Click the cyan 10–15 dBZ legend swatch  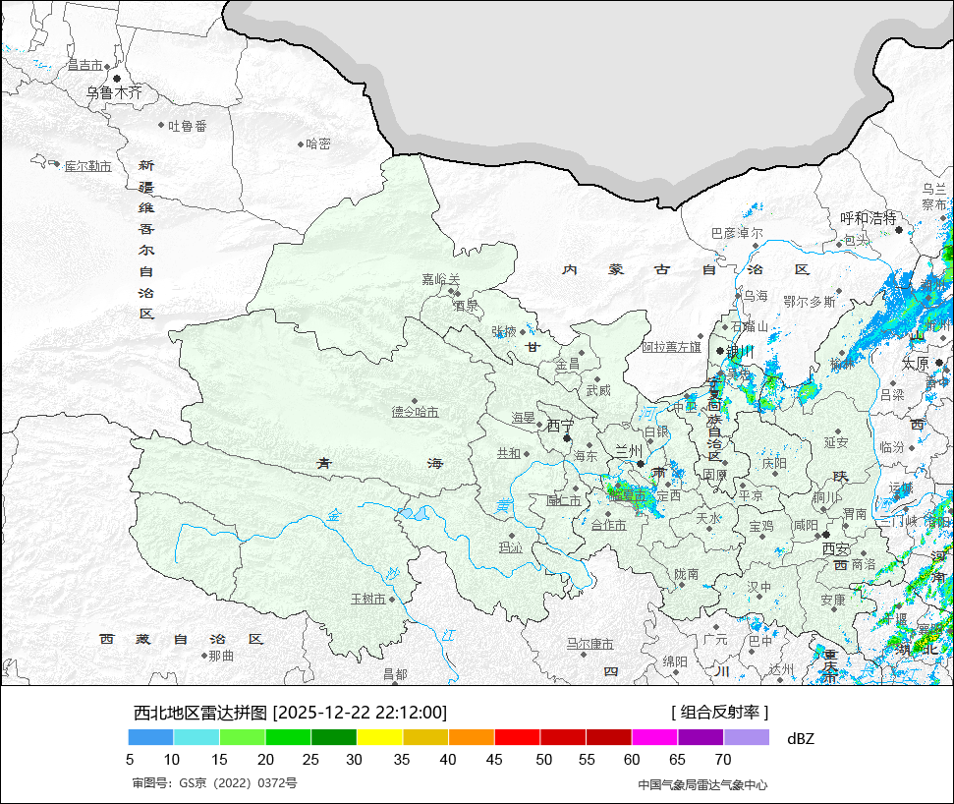(x=196, y=738)
